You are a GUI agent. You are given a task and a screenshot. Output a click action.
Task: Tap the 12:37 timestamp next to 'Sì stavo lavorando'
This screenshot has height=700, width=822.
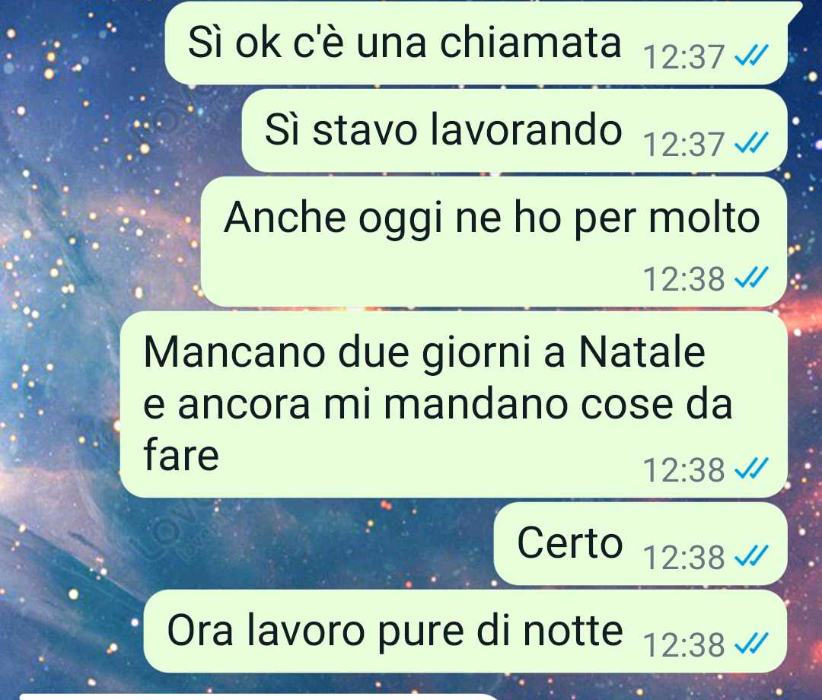(x=683, y=144)
